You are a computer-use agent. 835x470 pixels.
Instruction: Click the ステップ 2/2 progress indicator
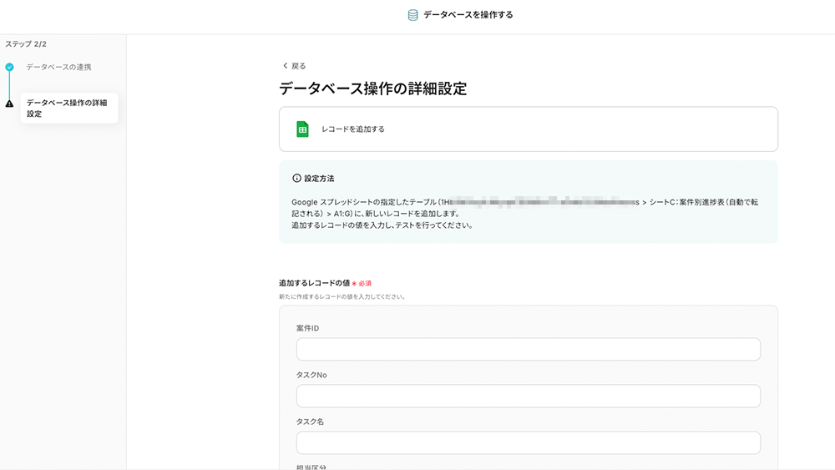click(x=26, y=43)
